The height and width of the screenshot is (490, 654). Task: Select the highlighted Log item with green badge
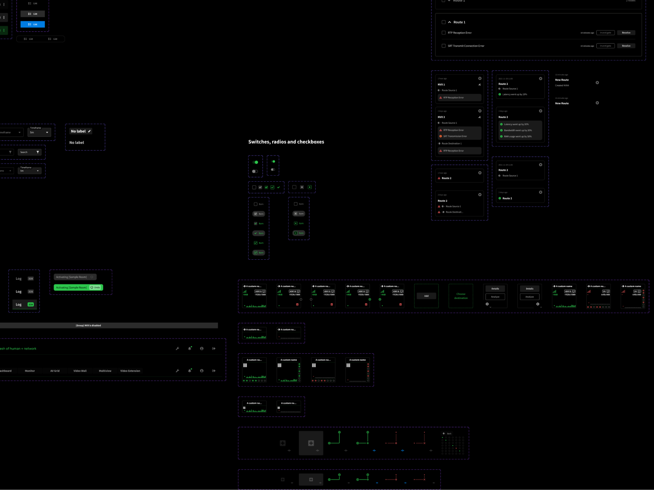pos(25,305)
